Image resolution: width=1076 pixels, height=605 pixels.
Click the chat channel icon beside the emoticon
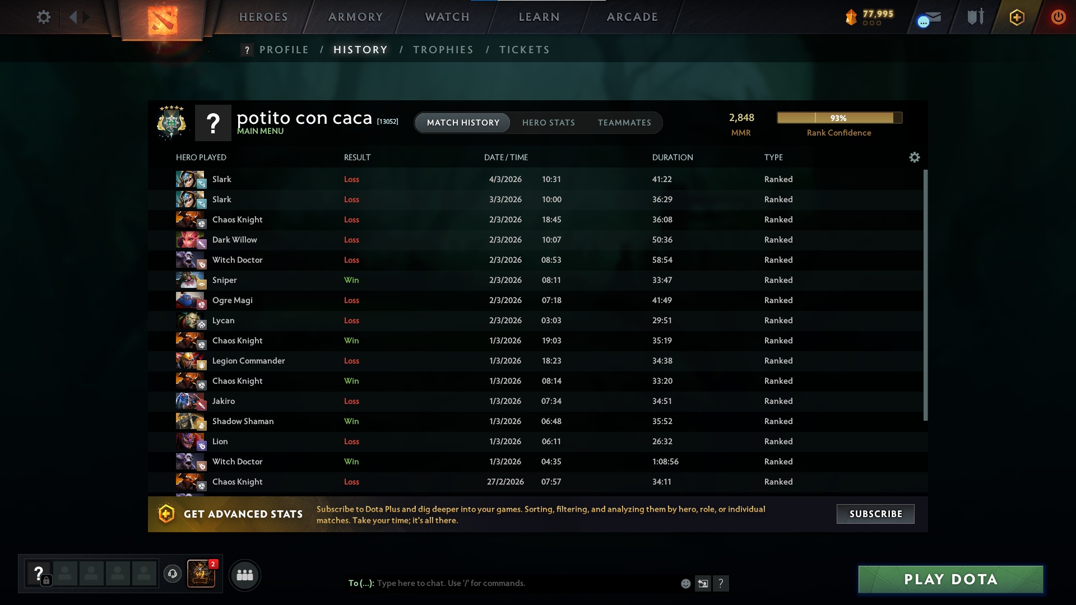[x=703, y=584]
